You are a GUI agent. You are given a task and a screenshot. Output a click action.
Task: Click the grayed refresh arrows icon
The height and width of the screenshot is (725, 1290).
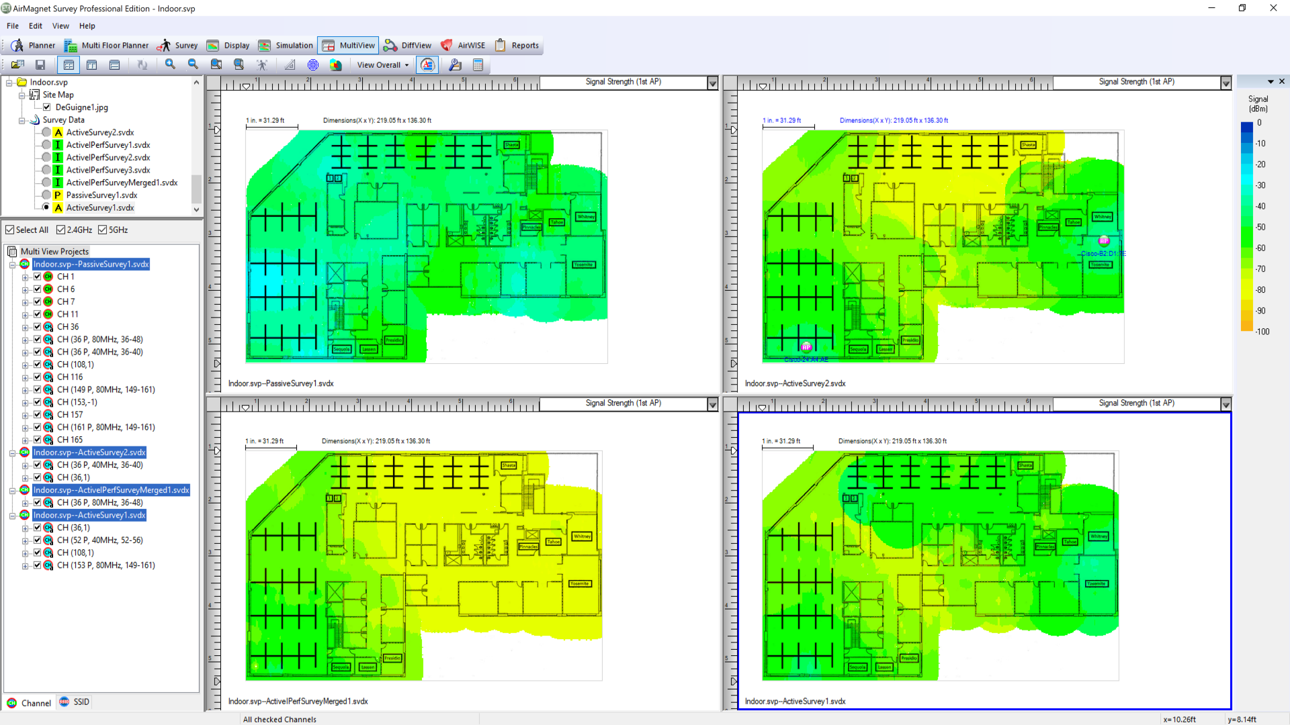pyautogui.click(x=142, y=65)
